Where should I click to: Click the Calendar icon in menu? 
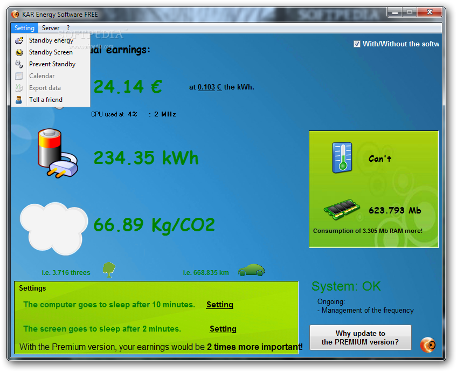click(19, 76)
